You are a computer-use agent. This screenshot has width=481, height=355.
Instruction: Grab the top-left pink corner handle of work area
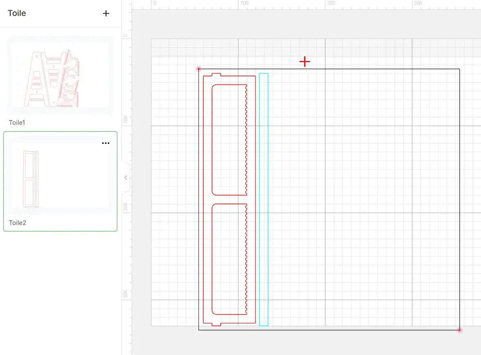[199, 69]
